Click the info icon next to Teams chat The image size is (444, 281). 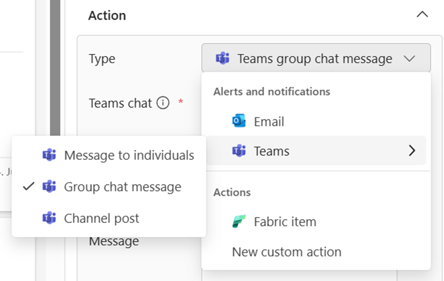[163, 103]
